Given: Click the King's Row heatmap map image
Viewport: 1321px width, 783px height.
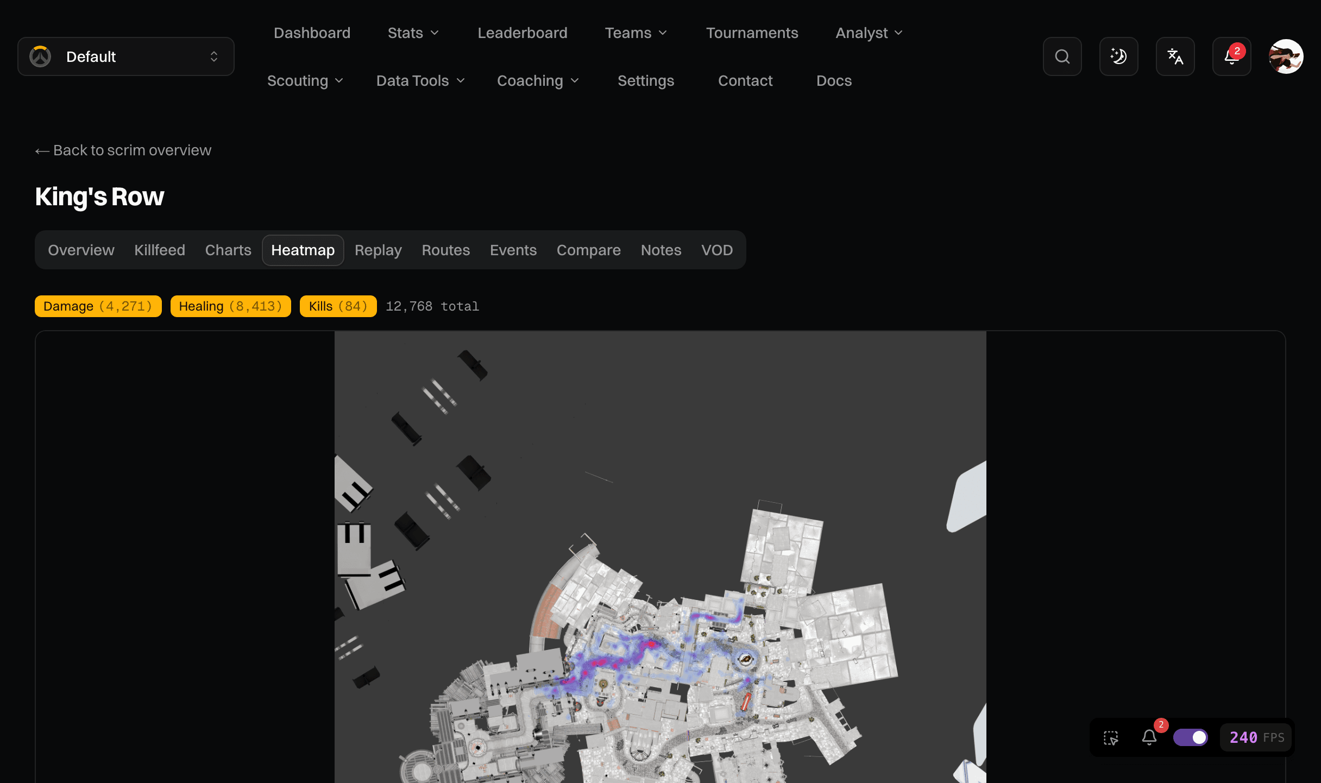Looking at the screenshot, I should point(660,557).
